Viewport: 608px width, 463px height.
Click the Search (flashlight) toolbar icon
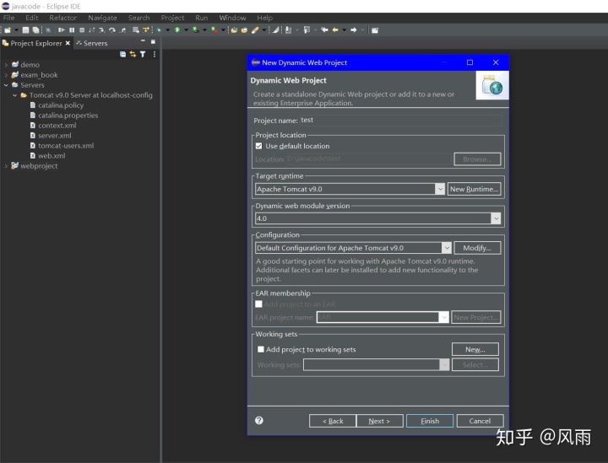pyautogui.click(x=255, y=30)
